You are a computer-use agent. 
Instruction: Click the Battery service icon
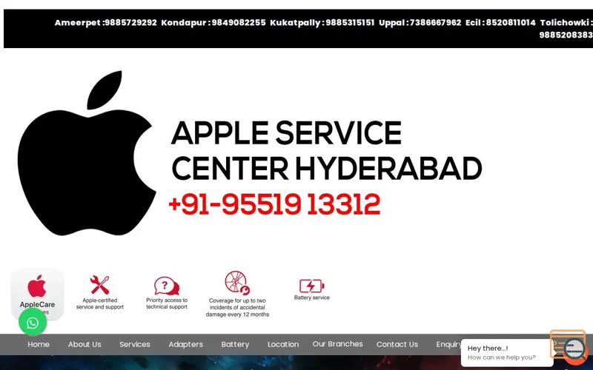[311, 286]
